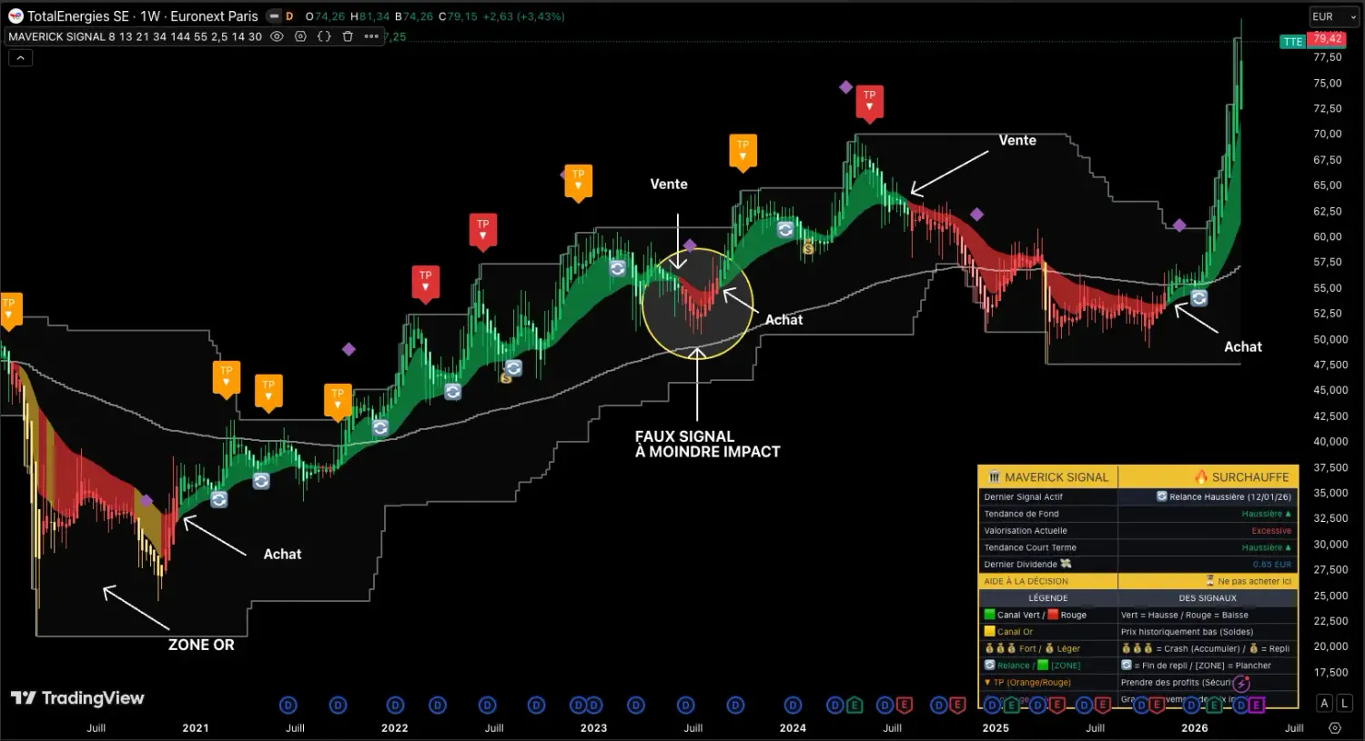The image size is (1365, 741).
Task: Click the high value H81,34
Action: [369, 16]
